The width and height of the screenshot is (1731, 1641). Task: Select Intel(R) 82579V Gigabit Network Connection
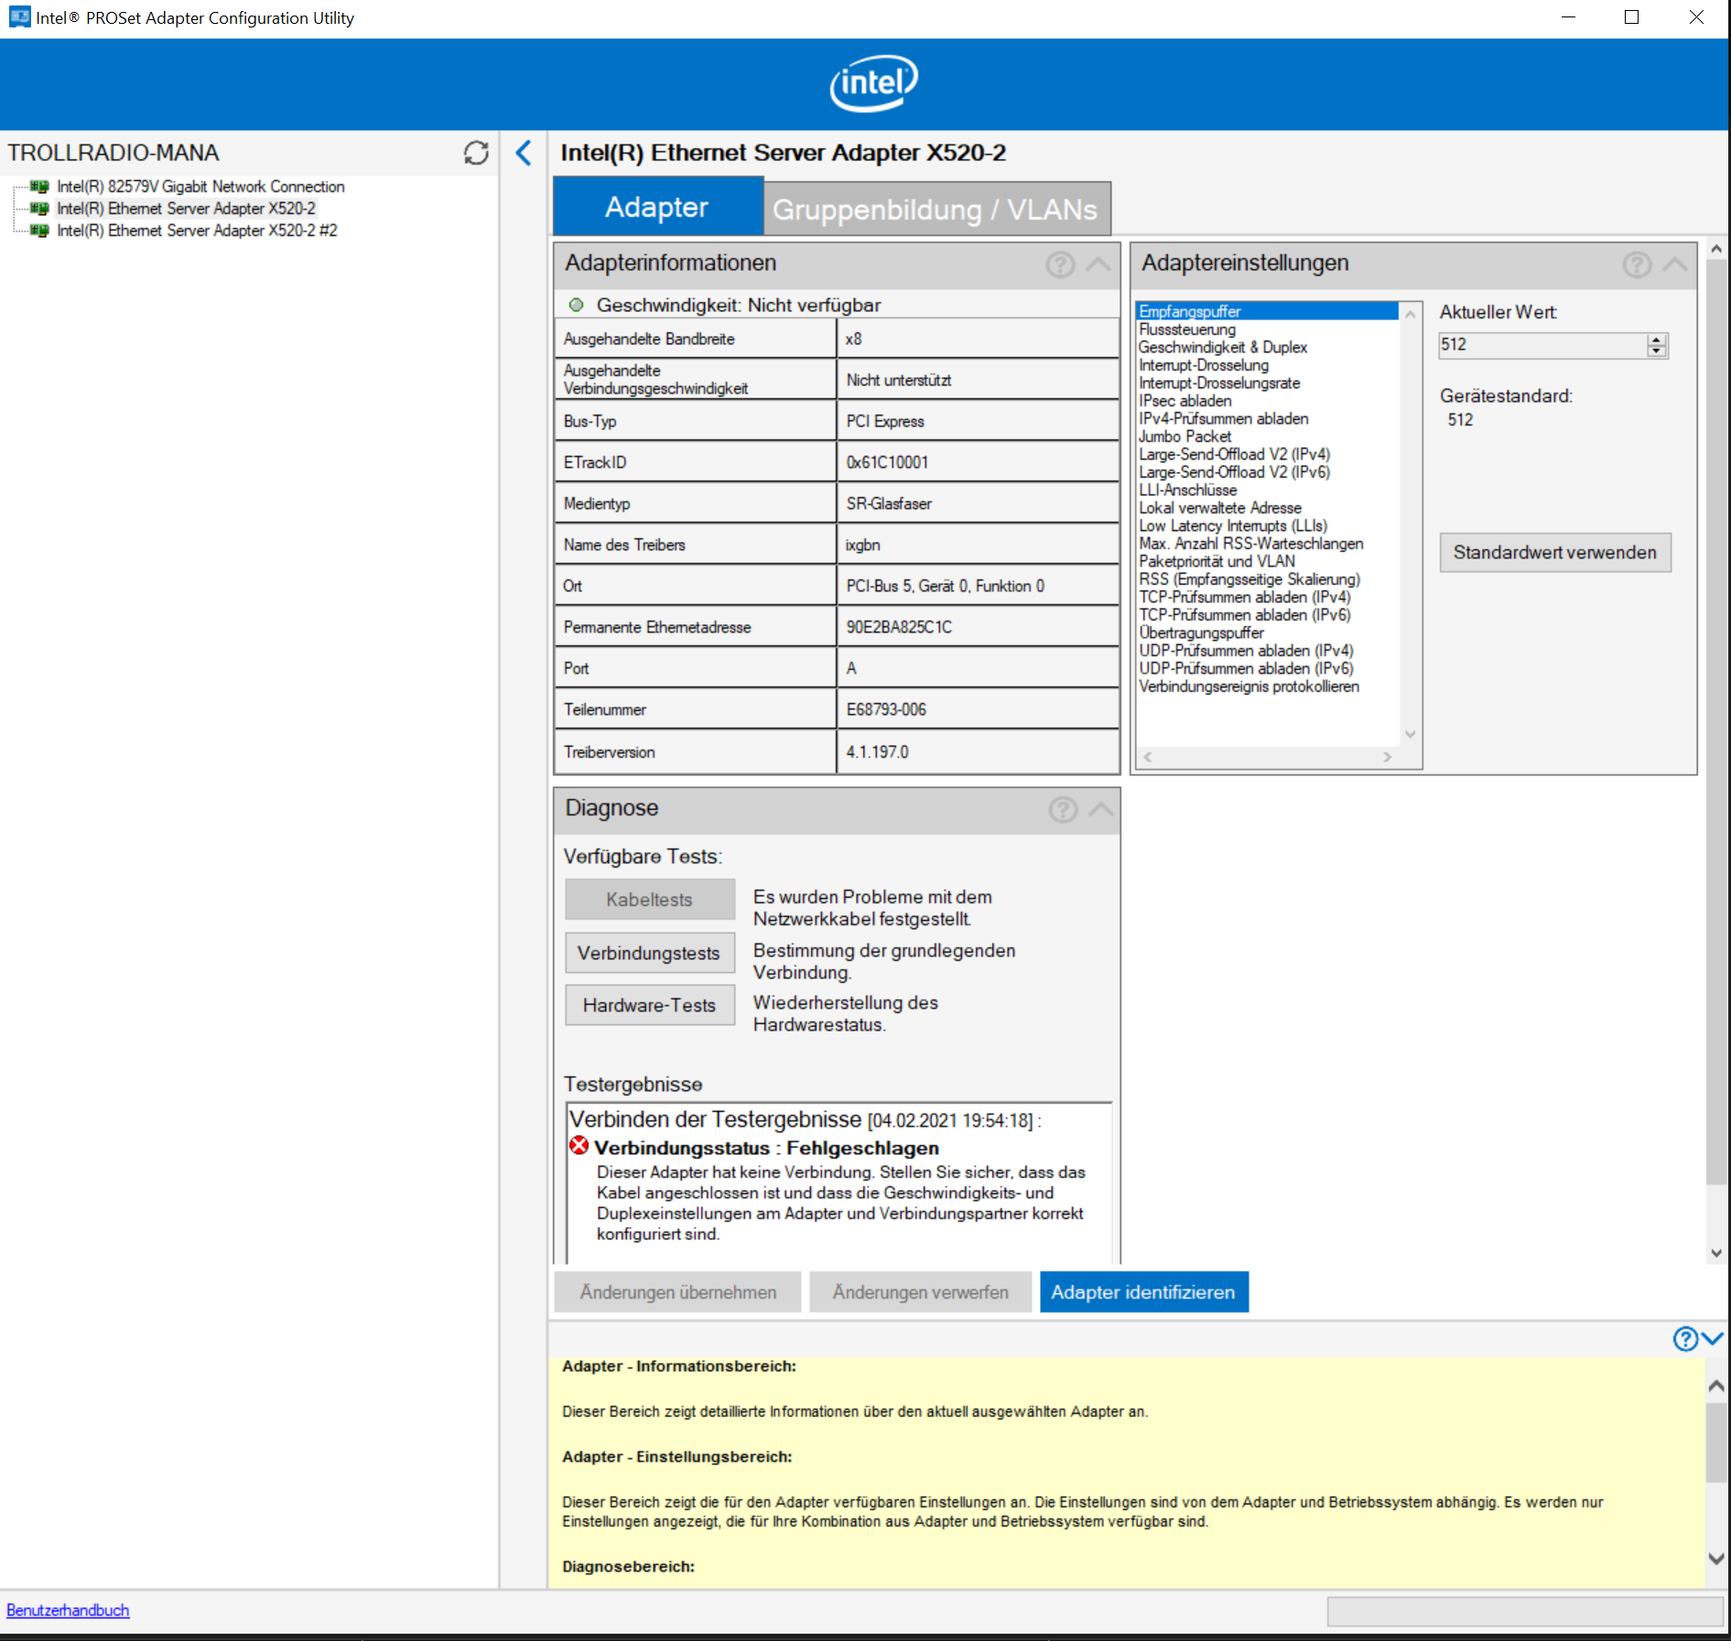coord(200,187)
